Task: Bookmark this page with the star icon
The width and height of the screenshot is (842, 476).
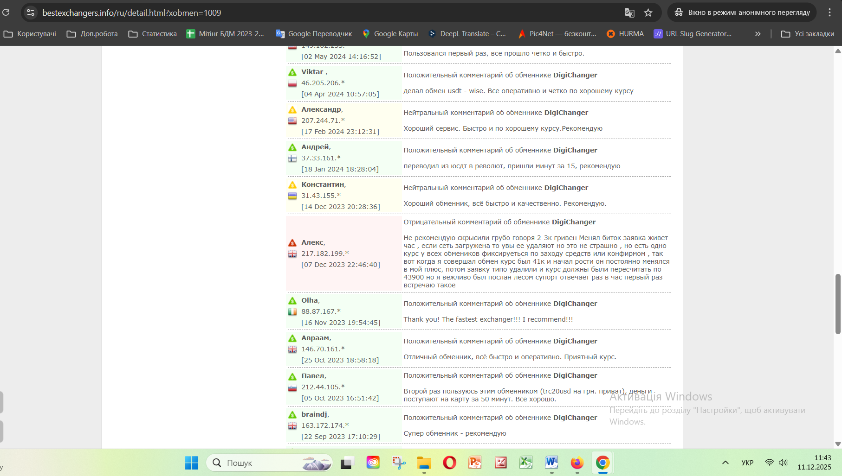Action: (648, 13)
